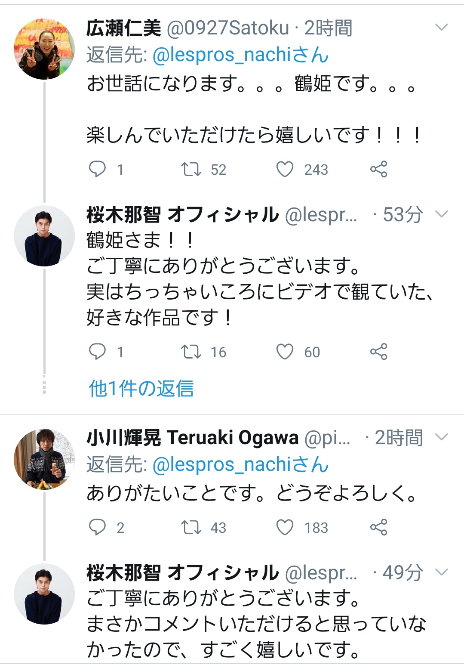
Task: Open 小川輝晃 Teruaki Ogawa's avatar
Action: click(x=44, y=459)
